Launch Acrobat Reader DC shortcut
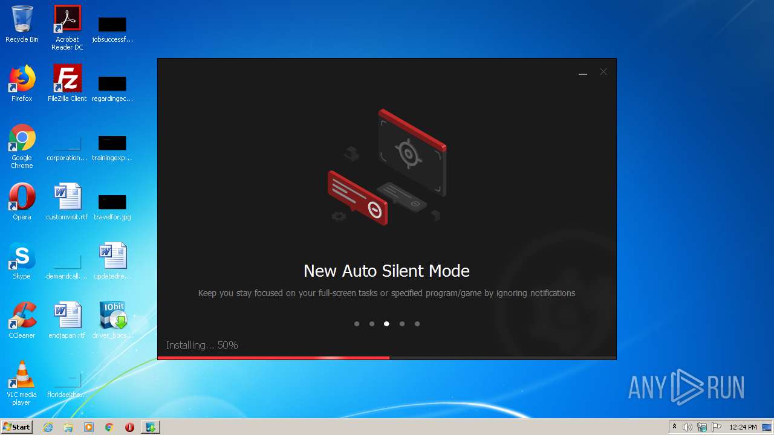Viewport: 774px width, 435px height. [x=67, y=28]
